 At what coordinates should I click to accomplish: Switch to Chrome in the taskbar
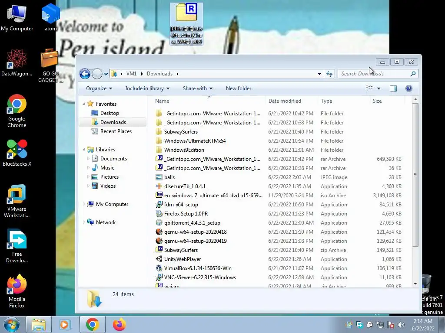[x=92, y=324]
